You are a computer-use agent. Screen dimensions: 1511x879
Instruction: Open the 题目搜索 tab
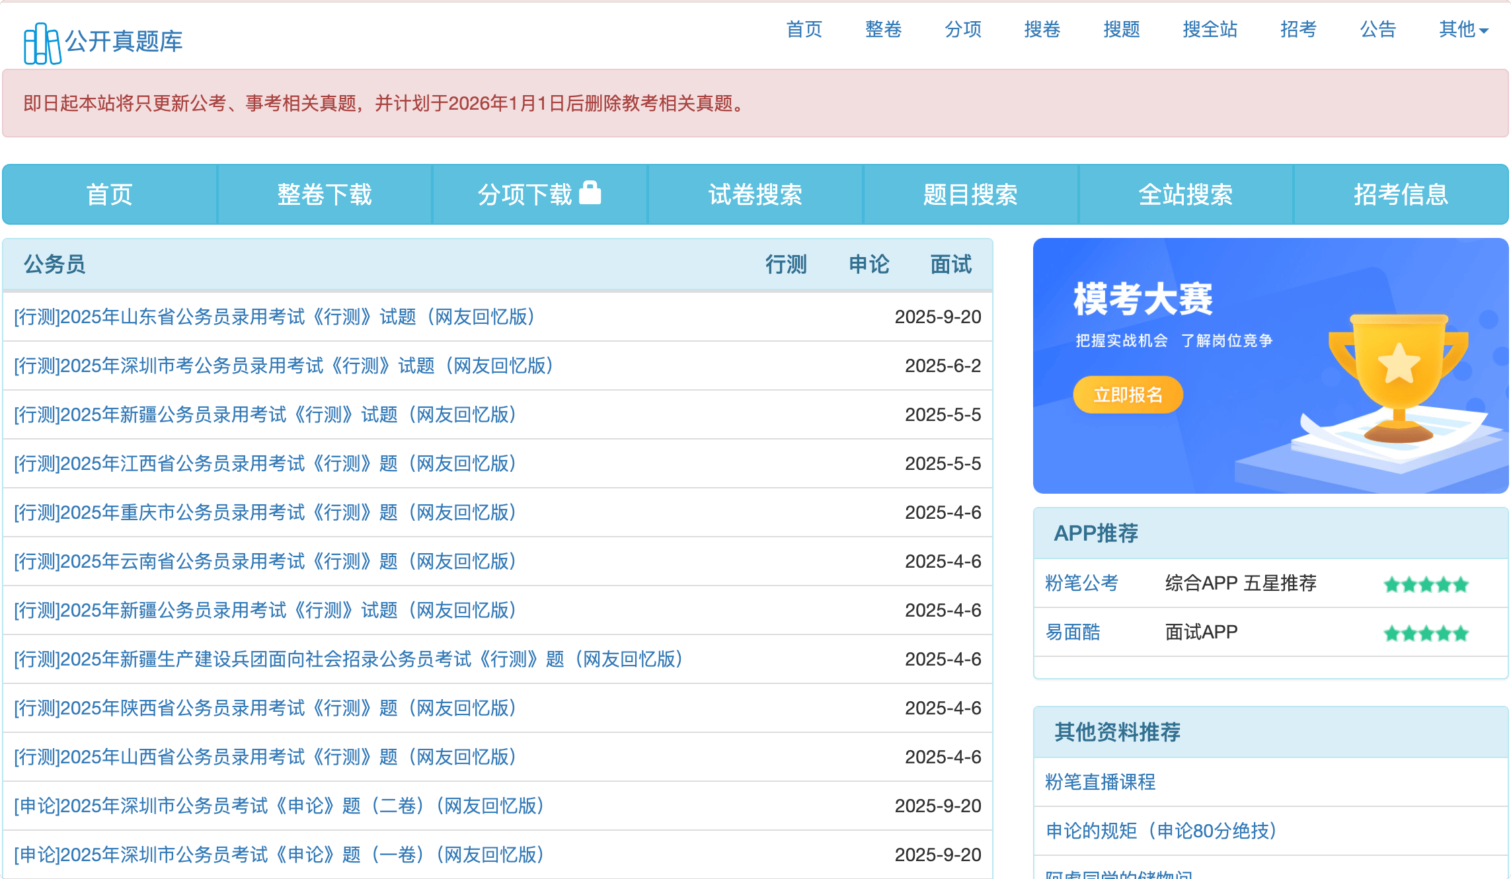point(969,194)
